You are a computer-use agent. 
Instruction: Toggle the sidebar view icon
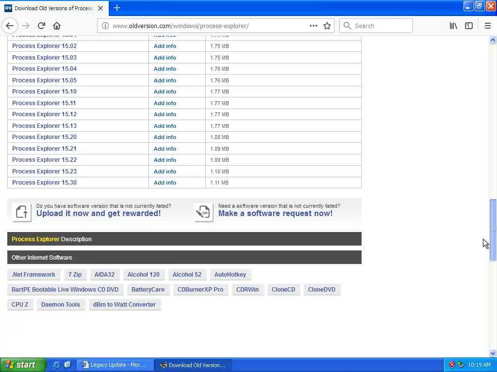click(x=469, y=26)
